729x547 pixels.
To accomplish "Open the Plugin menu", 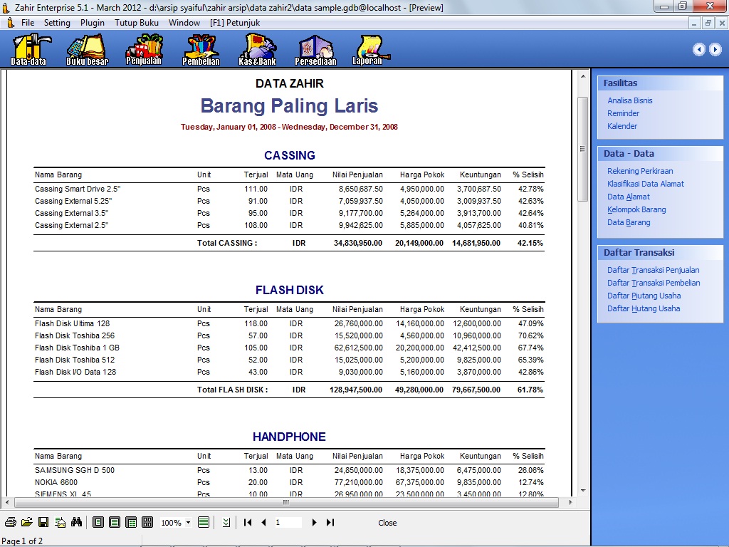I will coord(93,23).
